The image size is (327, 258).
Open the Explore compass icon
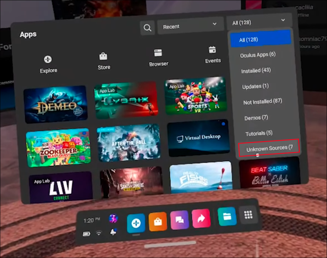48,59
